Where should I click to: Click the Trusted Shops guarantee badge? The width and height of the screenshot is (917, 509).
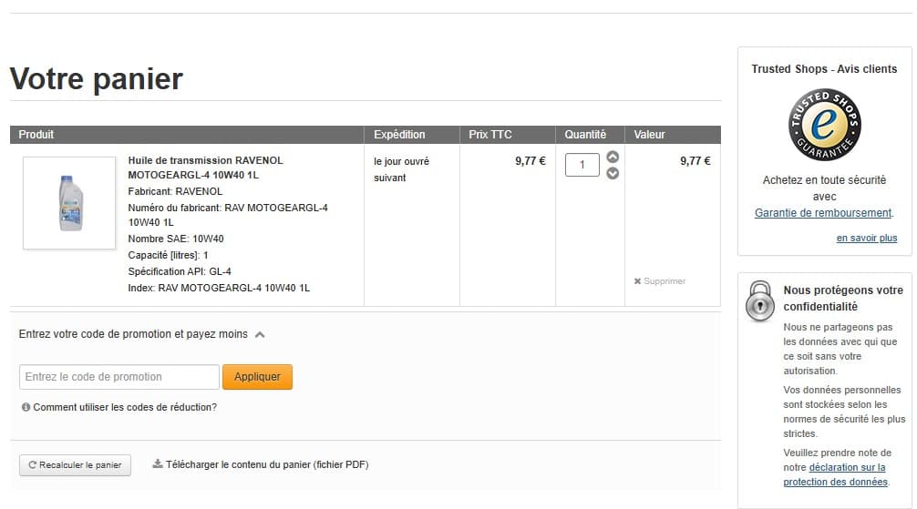click(x=824, y=126)
